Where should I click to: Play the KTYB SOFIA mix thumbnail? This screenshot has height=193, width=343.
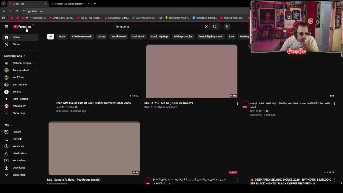point(191,72)
